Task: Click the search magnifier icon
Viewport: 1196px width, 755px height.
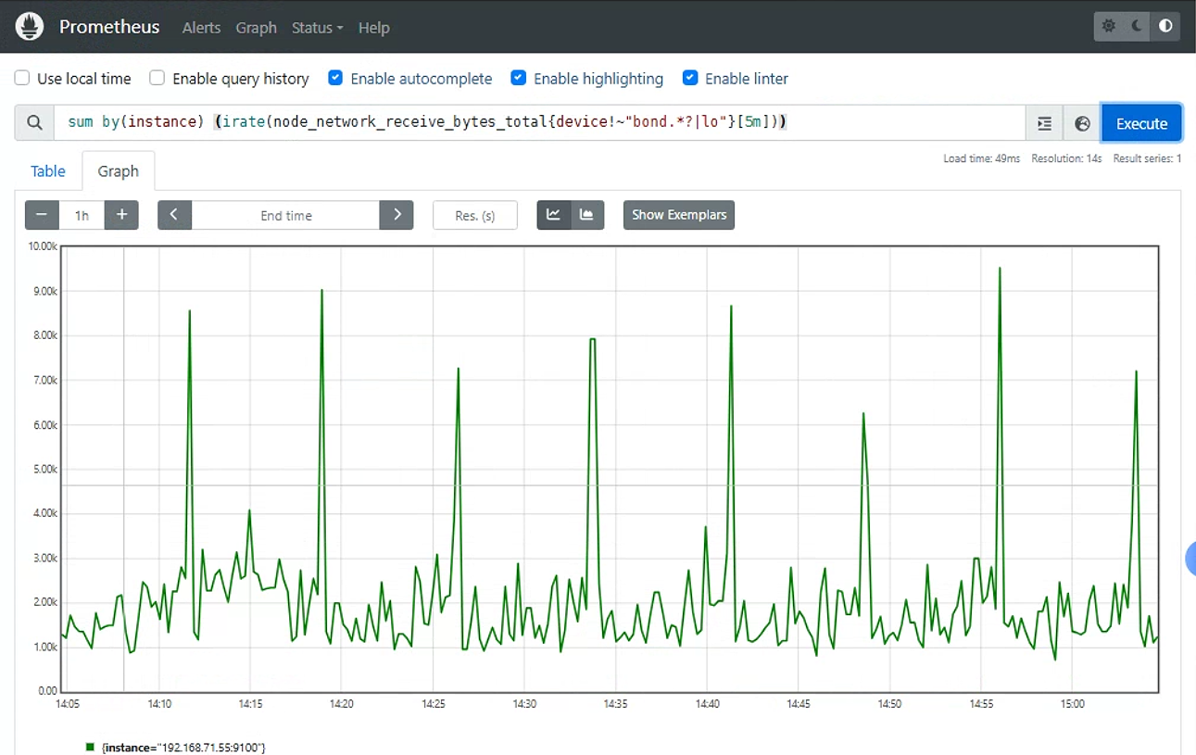Action: [x=34, y=123]
